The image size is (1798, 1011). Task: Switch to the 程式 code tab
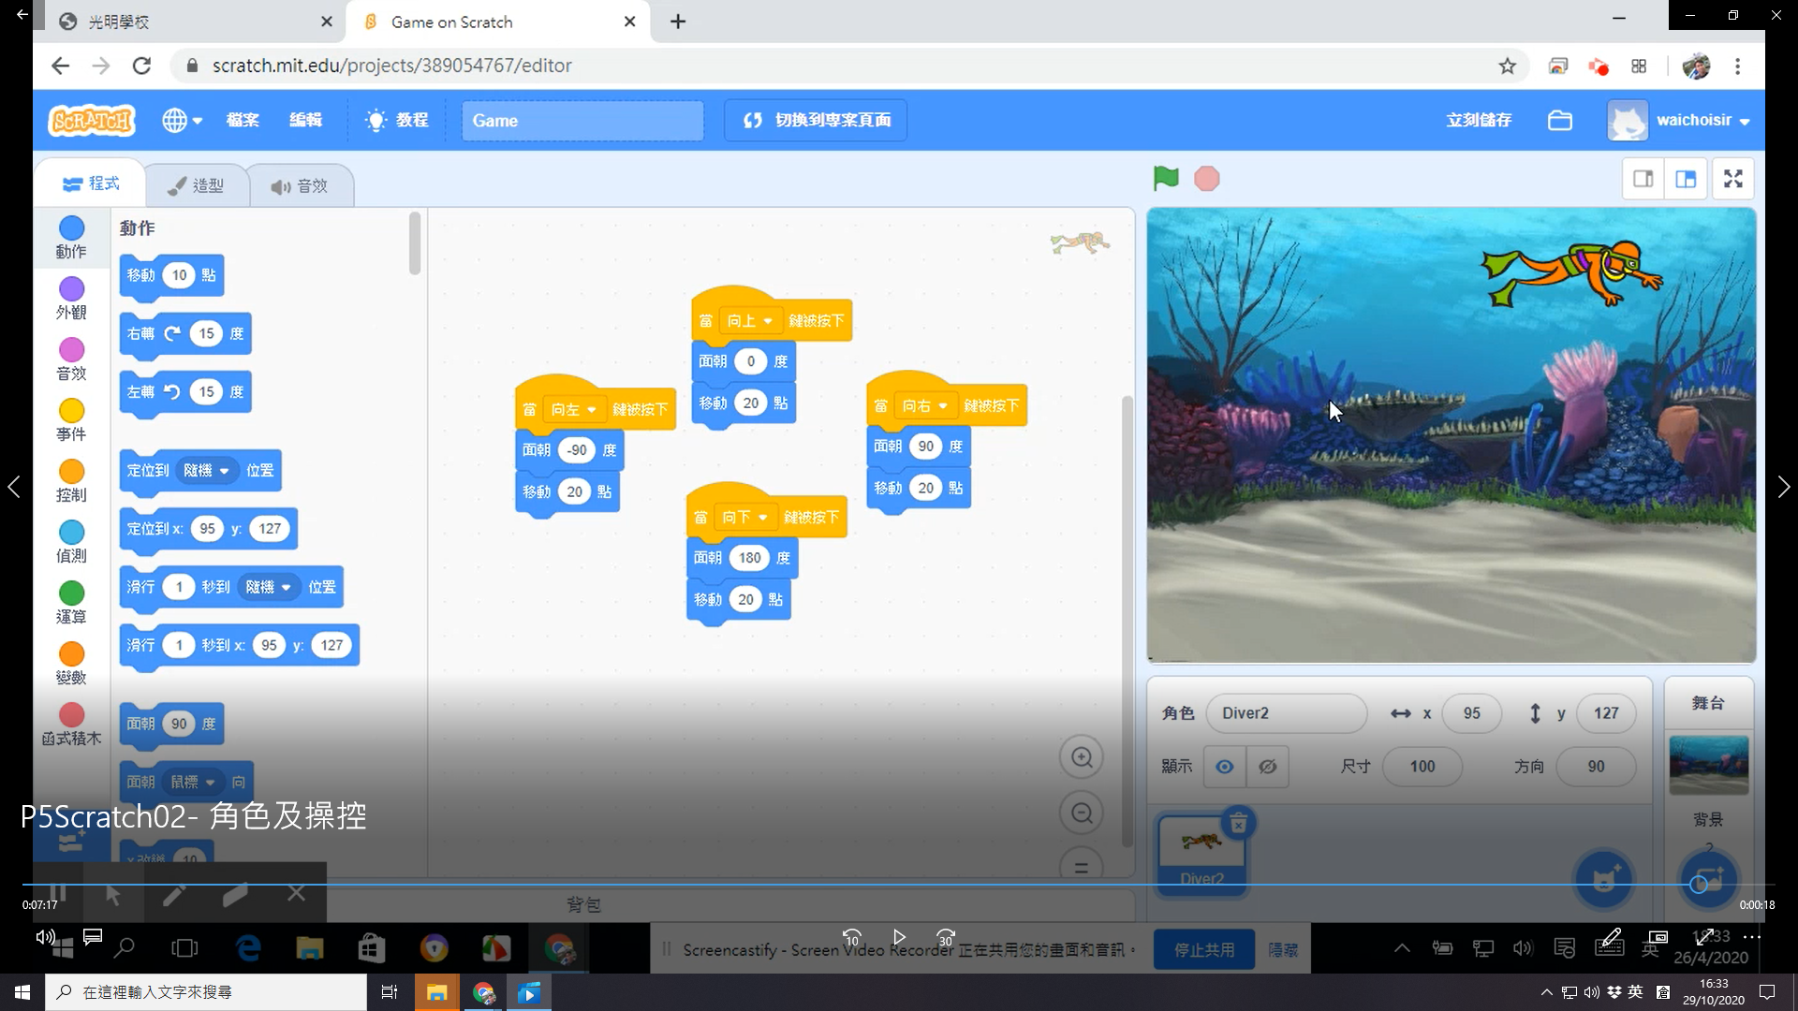[91, 183]
